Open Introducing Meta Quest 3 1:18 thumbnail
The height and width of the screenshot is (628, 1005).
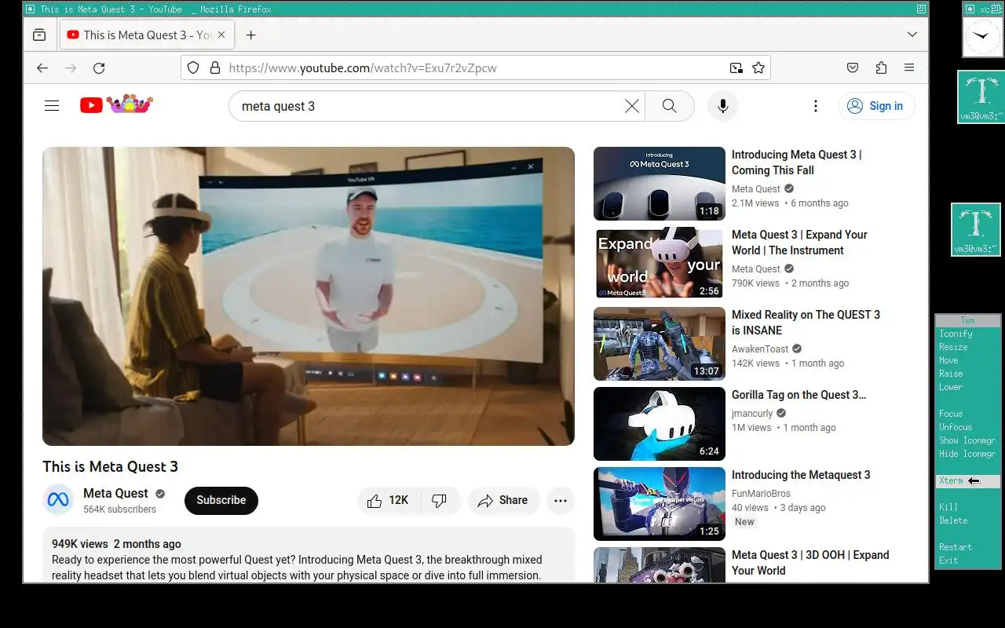click(660, 183)
